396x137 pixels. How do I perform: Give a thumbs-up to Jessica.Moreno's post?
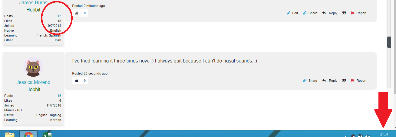(x=77, y=81)
